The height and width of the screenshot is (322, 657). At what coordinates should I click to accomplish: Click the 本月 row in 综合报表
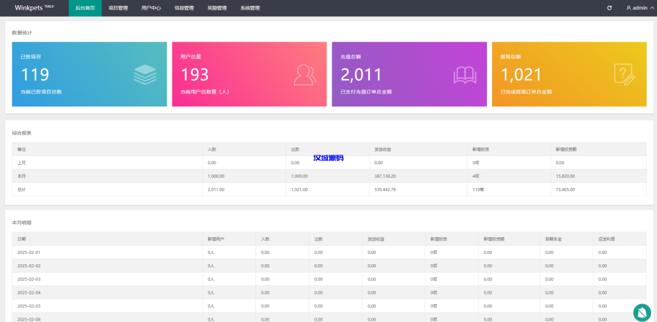22,176
